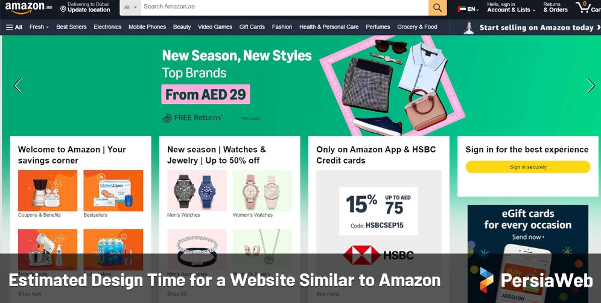Click into the Search Amazon.ae field

284,7
